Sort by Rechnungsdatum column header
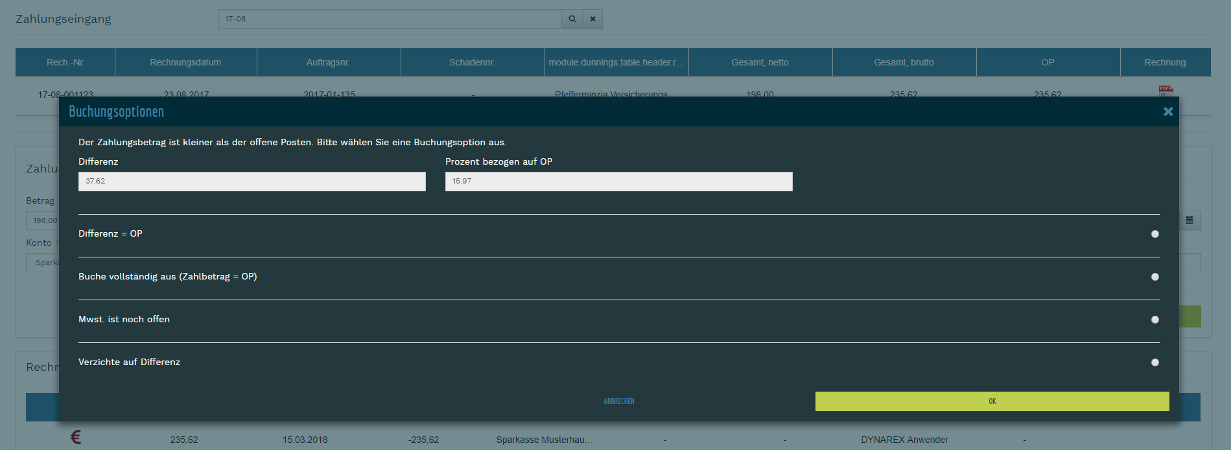 (185, 62)
